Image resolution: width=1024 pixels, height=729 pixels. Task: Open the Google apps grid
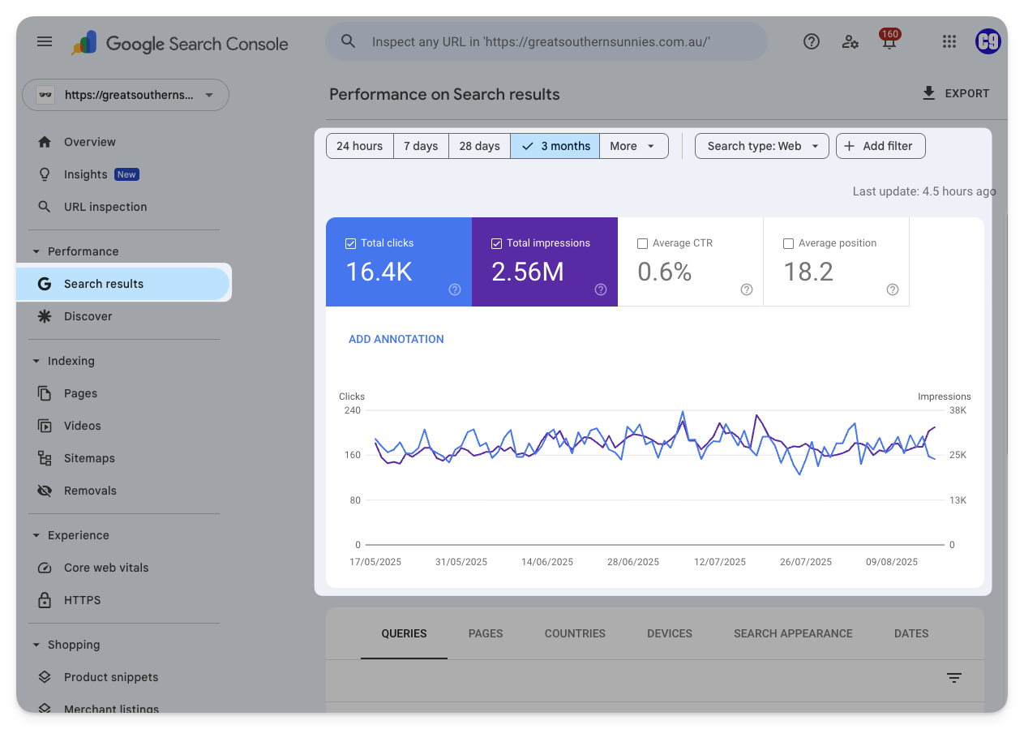[x=949, y=42]
